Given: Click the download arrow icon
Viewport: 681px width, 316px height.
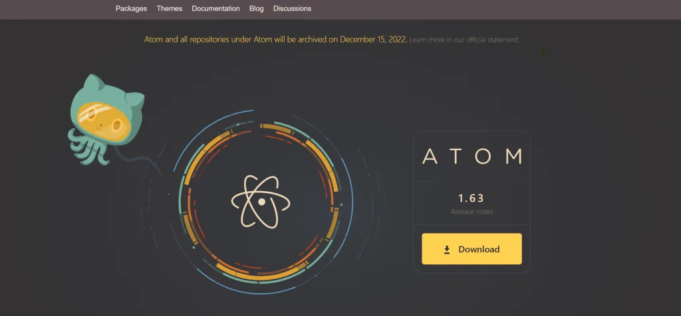Looking at the screenshot, I should [447, 250].
